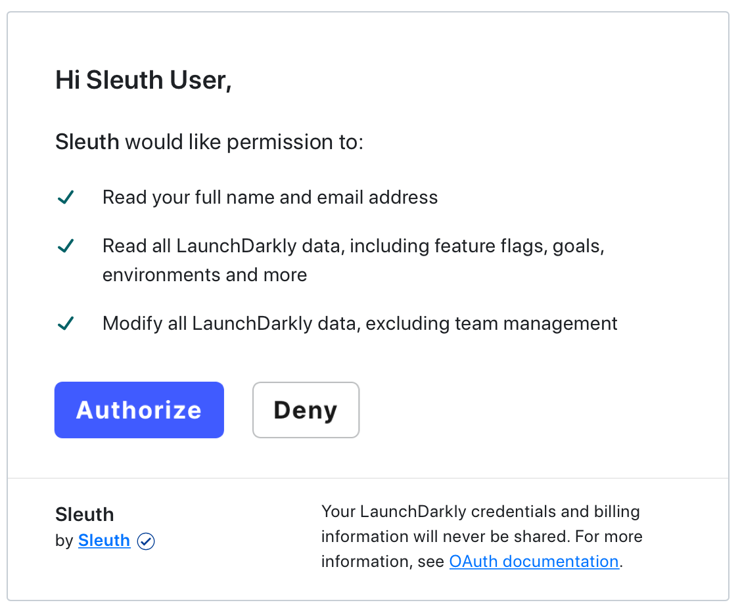Click the Deny button
The image size is (740, 611).
point(306,409)
